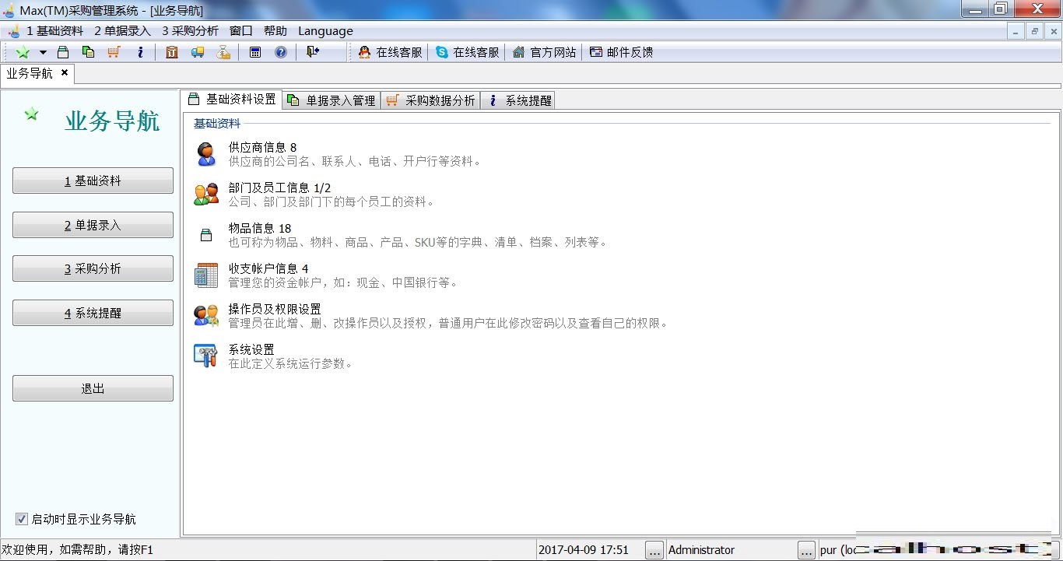
Task: Close the 业务导航 document tab
Action: [x=65, y=72]
